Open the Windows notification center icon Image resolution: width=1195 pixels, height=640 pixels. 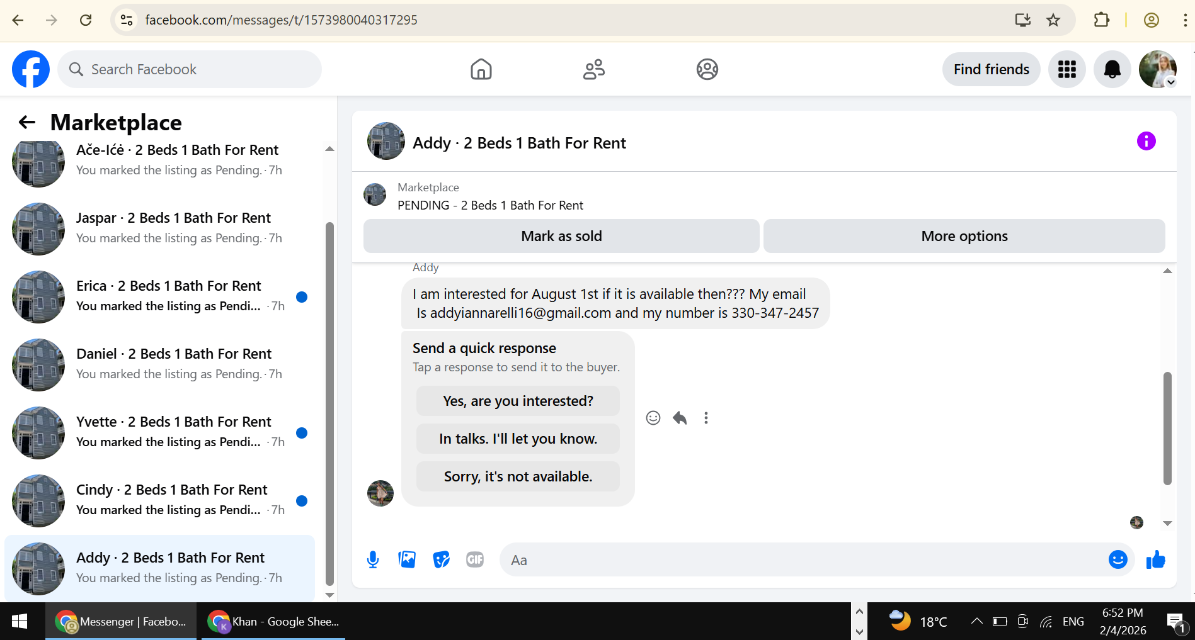tap(1175, 622)
